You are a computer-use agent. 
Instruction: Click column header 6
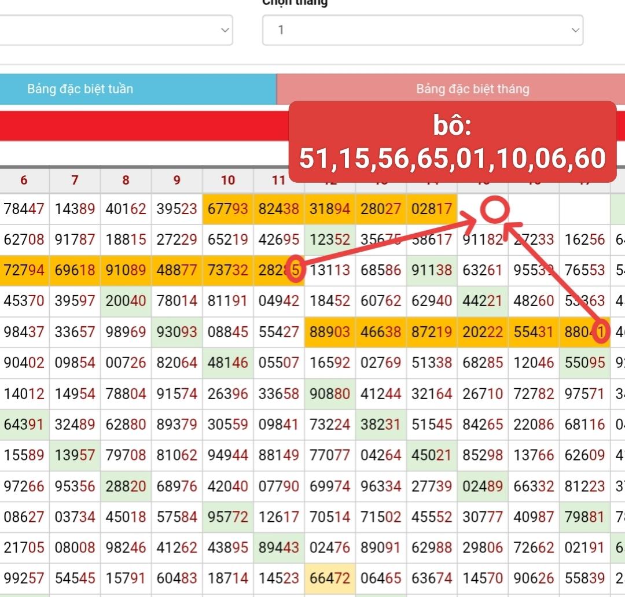[24, 180]
